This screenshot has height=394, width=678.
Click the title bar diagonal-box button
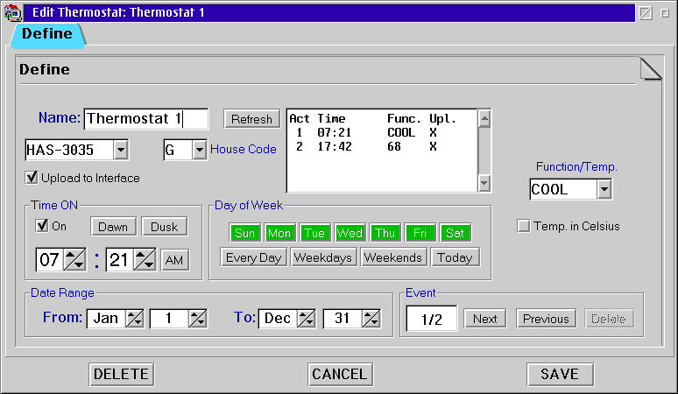tap(645, 13)
